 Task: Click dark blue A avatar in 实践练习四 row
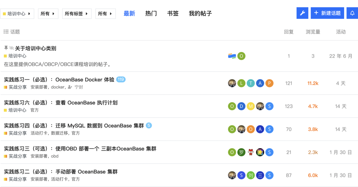pos(260,129)
